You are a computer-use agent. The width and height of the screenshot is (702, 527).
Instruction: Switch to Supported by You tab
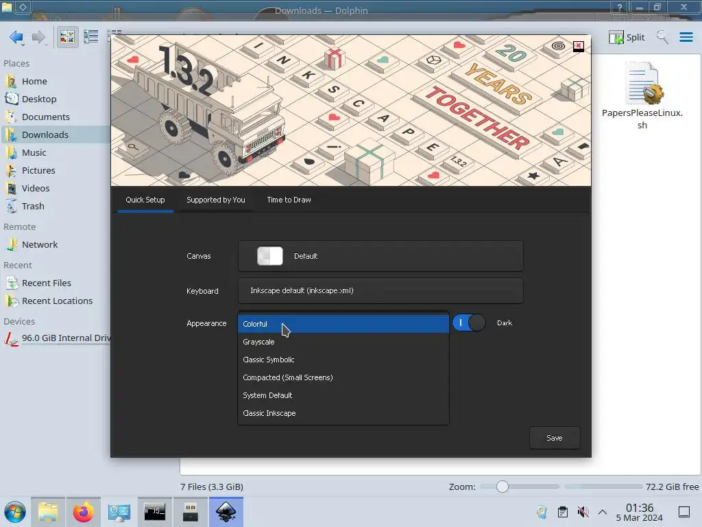[x=216, y=200]
